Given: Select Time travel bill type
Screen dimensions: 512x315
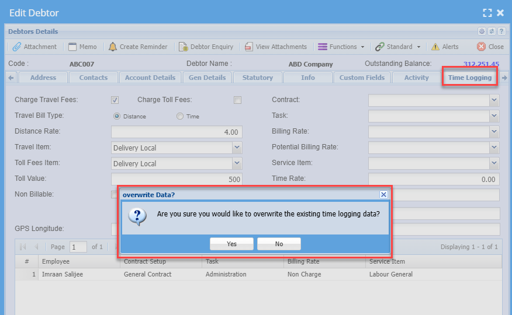Looking at the screenshot, I should (180, 116).
